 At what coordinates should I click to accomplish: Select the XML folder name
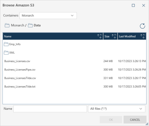pos(12,53)
